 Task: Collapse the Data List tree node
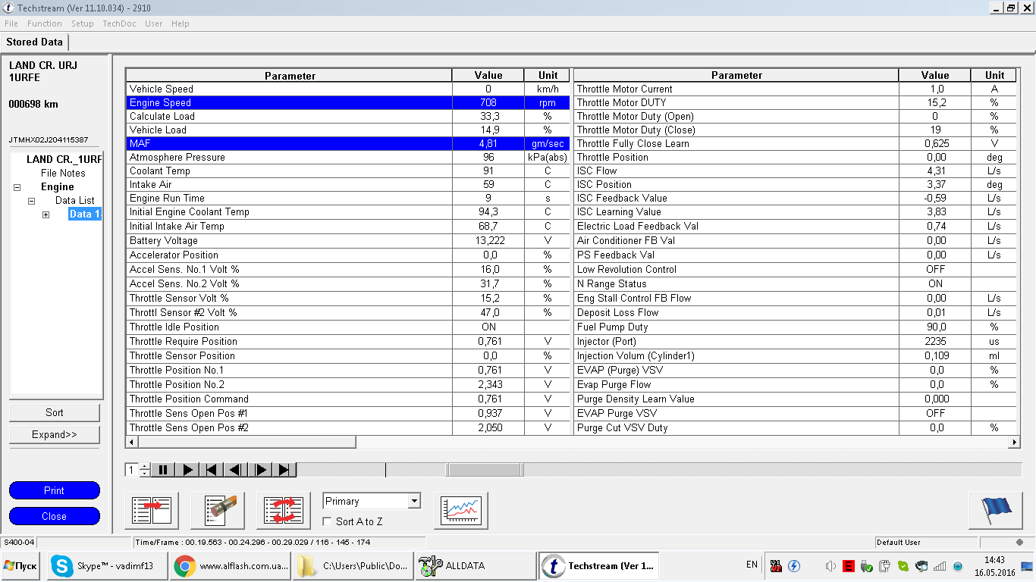coord(31,201)
